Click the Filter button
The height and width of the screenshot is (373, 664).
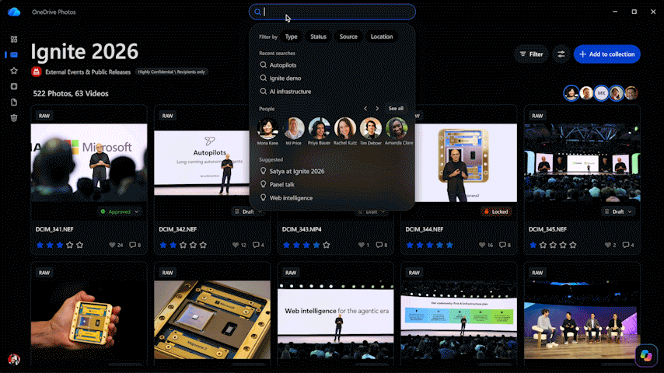pos(532,54)
